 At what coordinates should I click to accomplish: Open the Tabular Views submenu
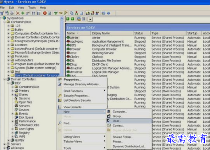82,141
